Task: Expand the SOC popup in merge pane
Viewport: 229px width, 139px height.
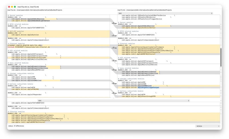Action: point(114,101)
